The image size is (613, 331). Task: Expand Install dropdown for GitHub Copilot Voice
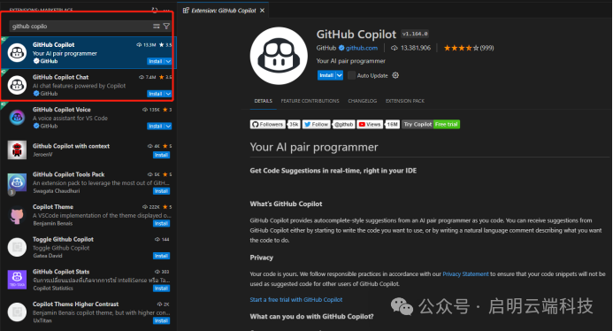[168, 126]
